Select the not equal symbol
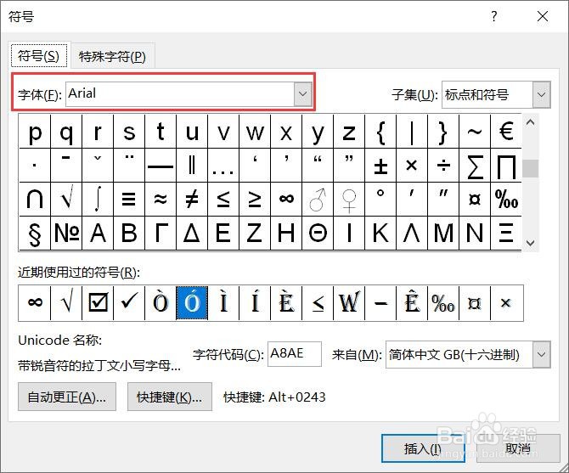This screenshot has width=569, height=473. 192,200
